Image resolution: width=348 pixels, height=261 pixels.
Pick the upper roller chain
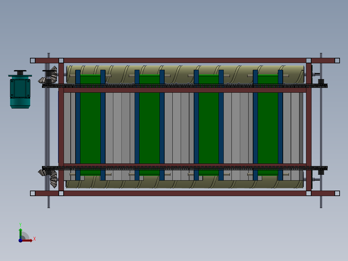(x=185, y=86)
